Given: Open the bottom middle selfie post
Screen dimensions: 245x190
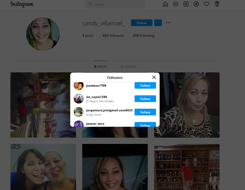Looking at the screenshot, I should (115, 167).
